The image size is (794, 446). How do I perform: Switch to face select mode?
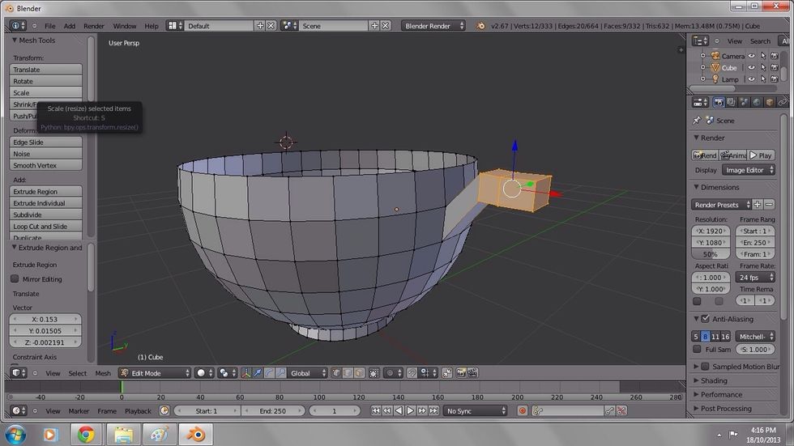click(x=359, y=373)
